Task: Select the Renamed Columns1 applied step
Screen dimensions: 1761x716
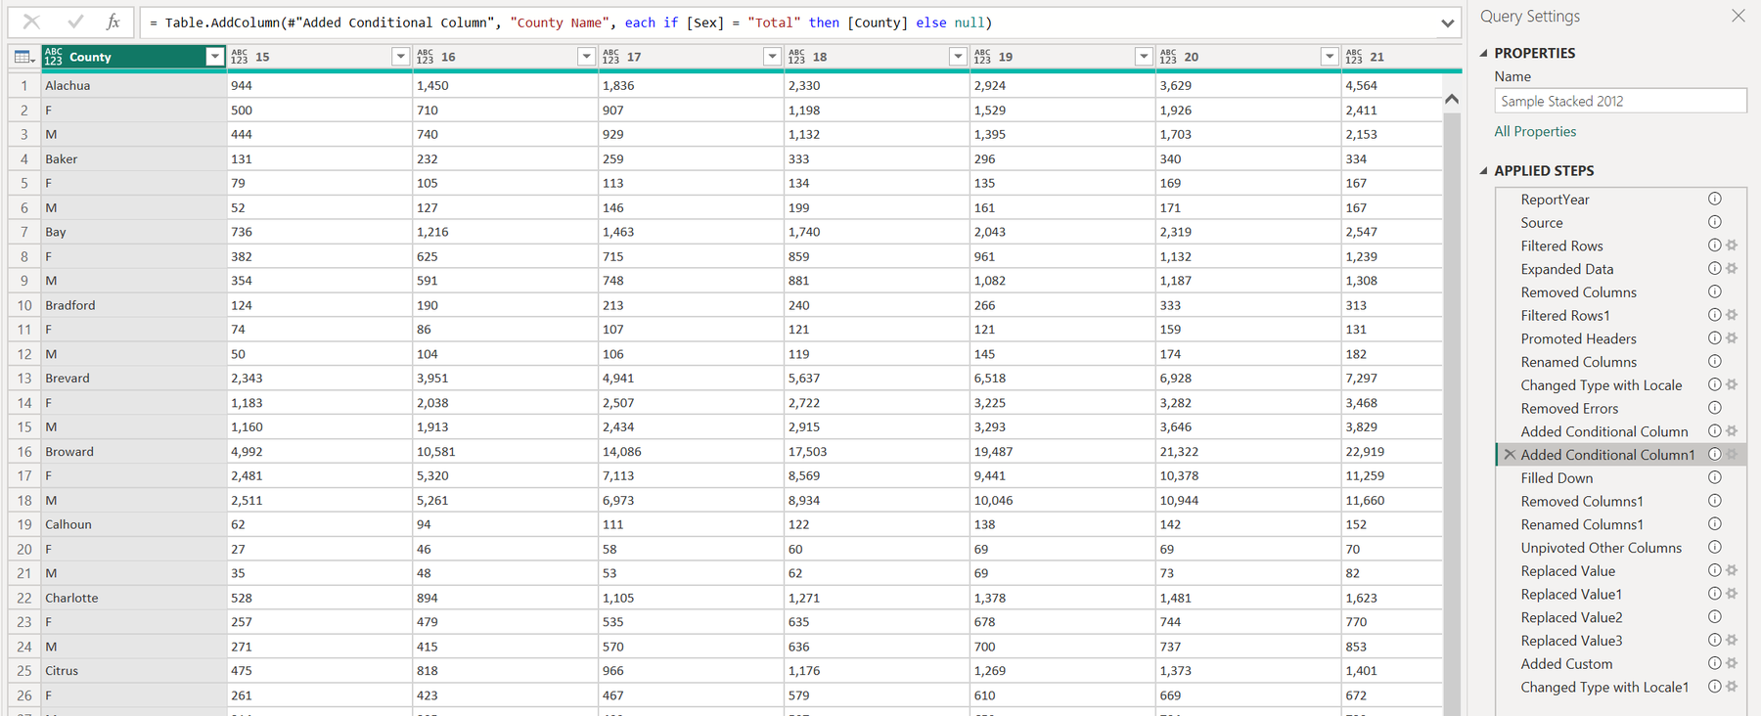Action: (x=1582, y=524)
